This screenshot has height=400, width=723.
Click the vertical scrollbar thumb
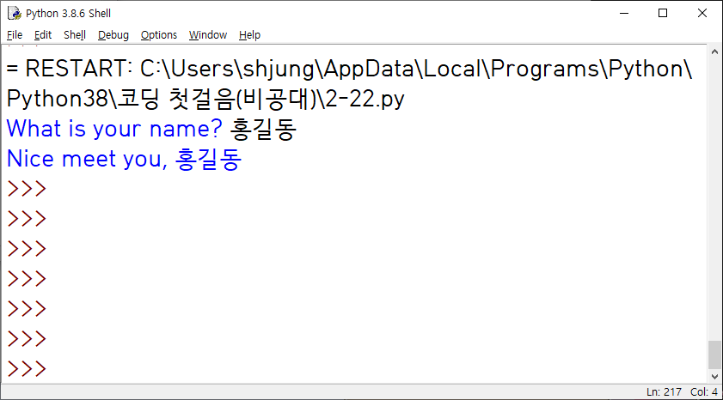tap(714, 355)
